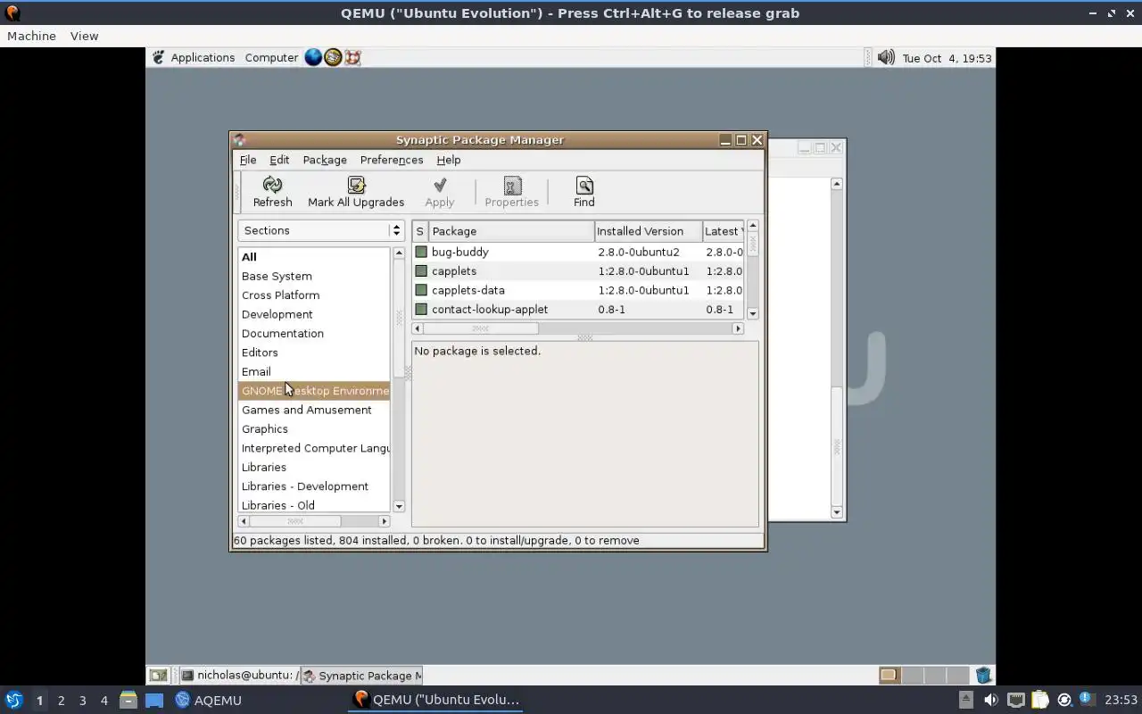The height and width of the screenshot is (714, 1142).
Task: Click the AQEMU host taskbar entry
Action: point(208,701)
